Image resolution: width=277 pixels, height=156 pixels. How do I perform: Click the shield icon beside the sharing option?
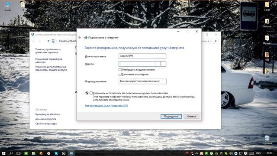pyautogui.click(x=87, y=93)
